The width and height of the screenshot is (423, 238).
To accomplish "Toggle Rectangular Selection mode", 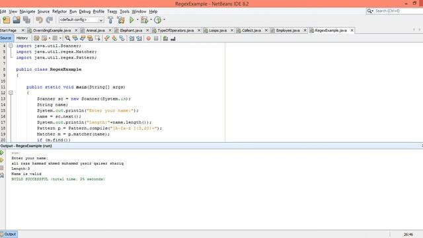I will pyautogui.click(x=97, y=38).
